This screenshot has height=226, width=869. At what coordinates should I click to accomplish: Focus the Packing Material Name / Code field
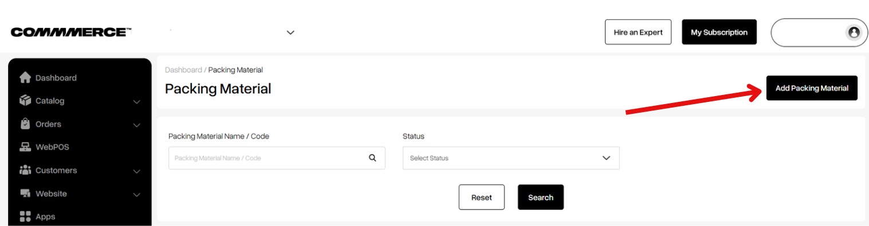pyautogui.click(x=277, y=158)
